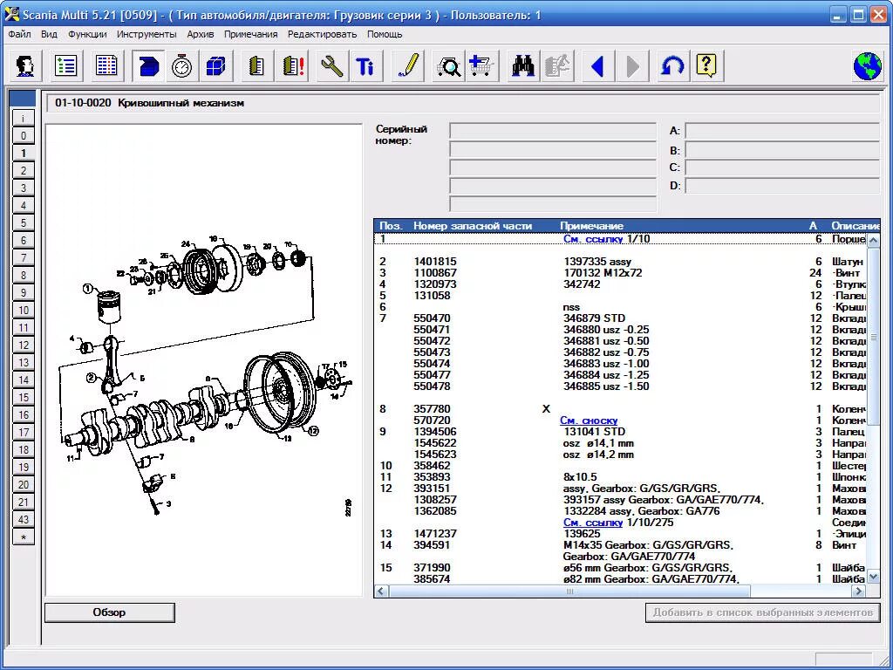Open the book with exclamation icon
893x670 pixels.
(x=292, y=66)
